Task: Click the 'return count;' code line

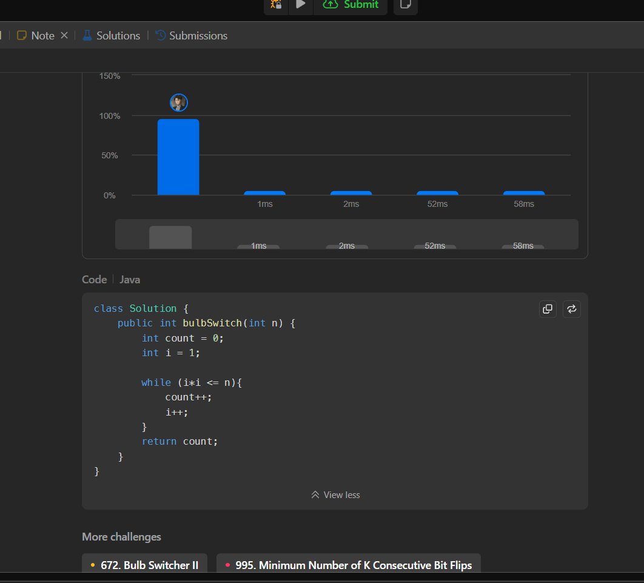Action: point(179,441)
